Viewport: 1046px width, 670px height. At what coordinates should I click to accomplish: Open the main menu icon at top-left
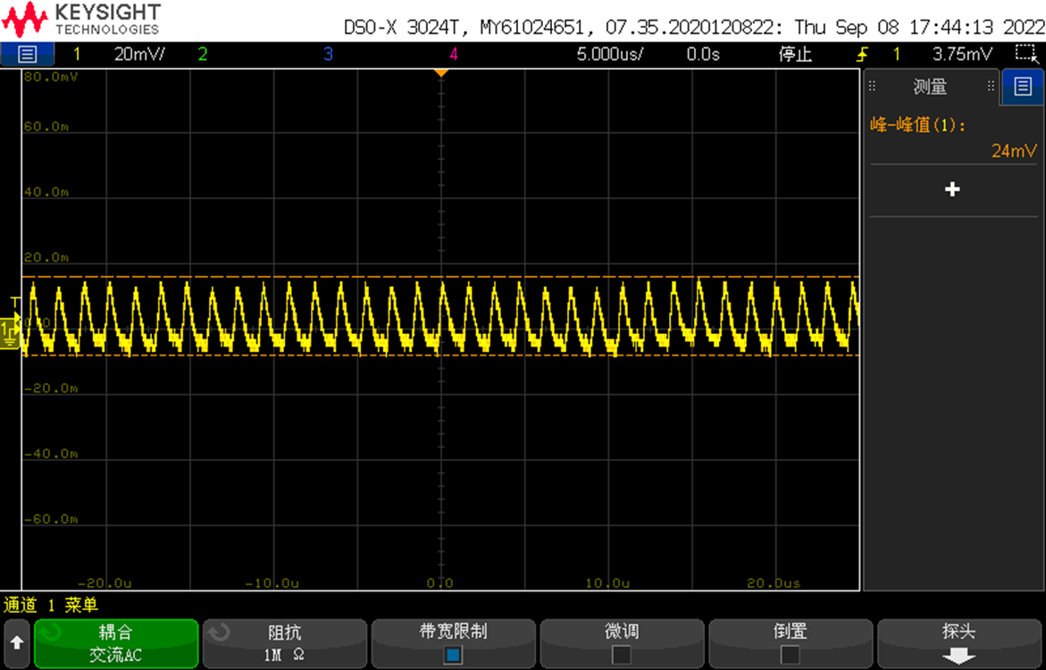pos(28,54)
